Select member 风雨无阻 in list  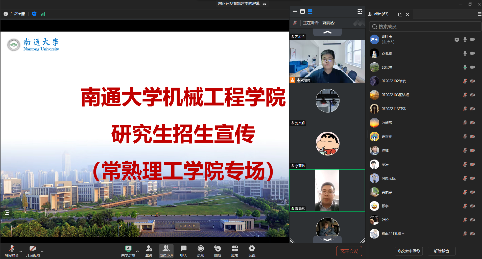(x=424, y=178)
